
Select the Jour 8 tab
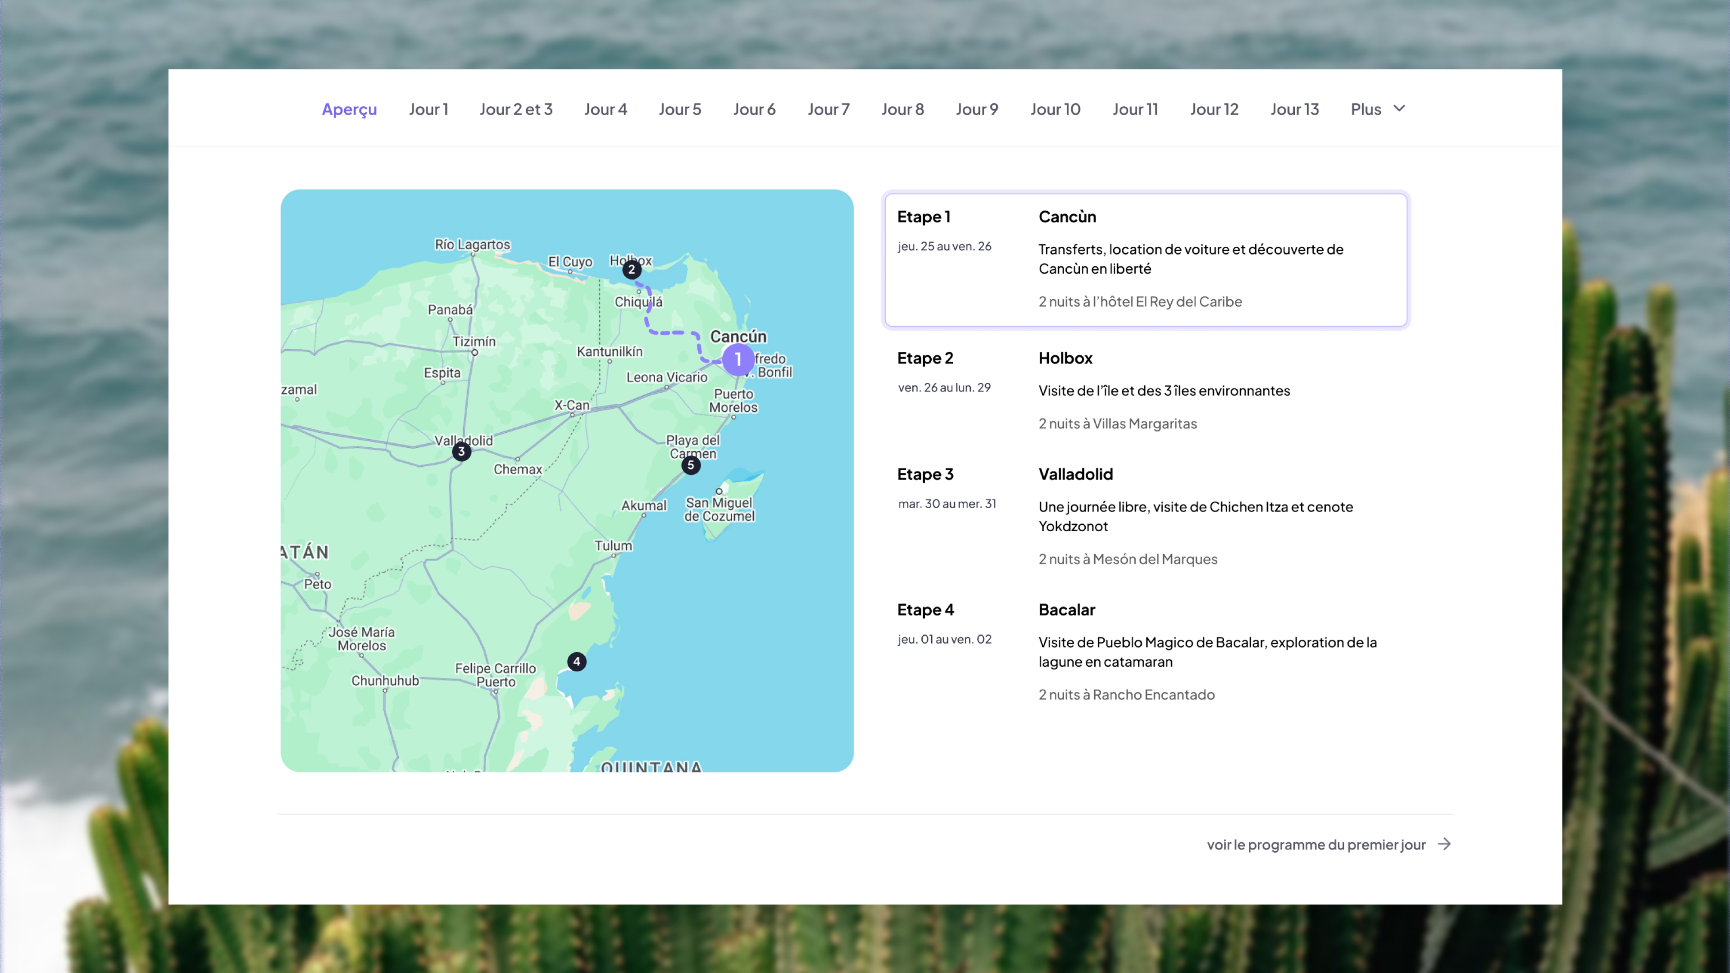pos(902,109)
